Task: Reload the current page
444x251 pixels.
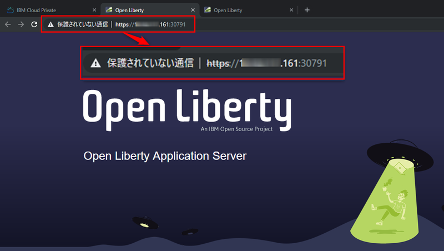Action: pos(34,24)
